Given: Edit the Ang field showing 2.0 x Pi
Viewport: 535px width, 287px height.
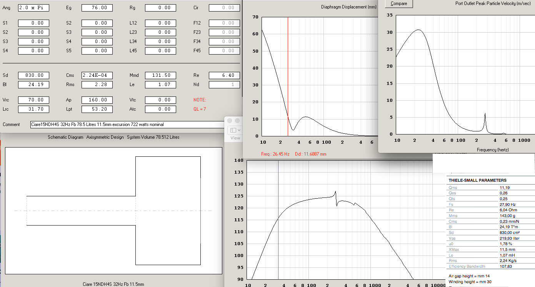Looking at the screenshot, I should point(33,8).
